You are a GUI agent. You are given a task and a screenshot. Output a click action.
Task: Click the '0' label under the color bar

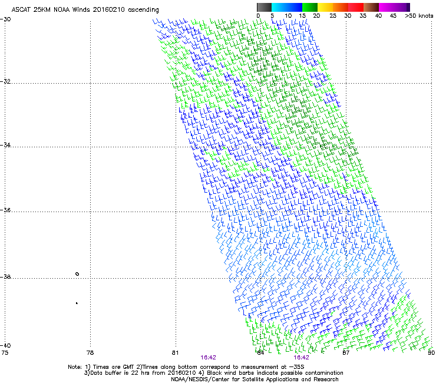pos(258,16)
